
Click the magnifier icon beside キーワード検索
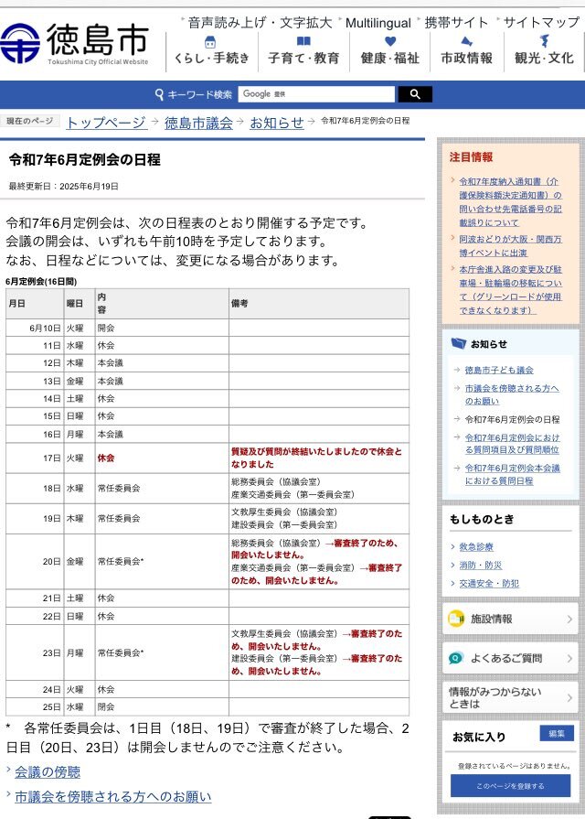point(159,94)
